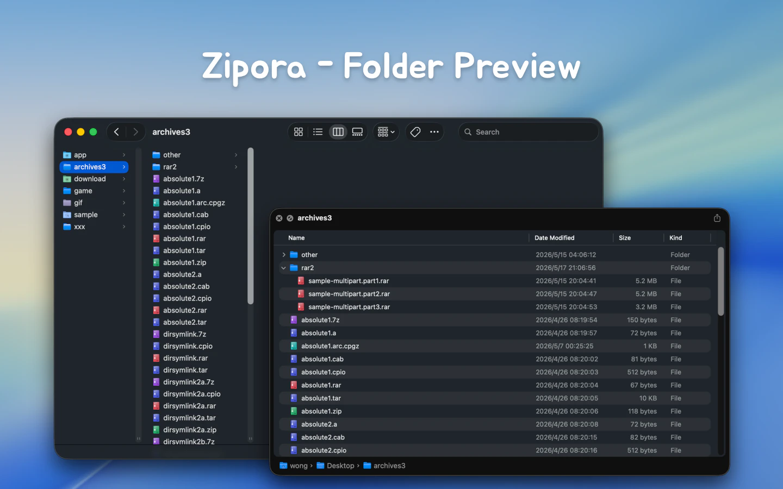Select sample-multipart.part3.rar in preview
783x489 pixels.
pos(495,307)
